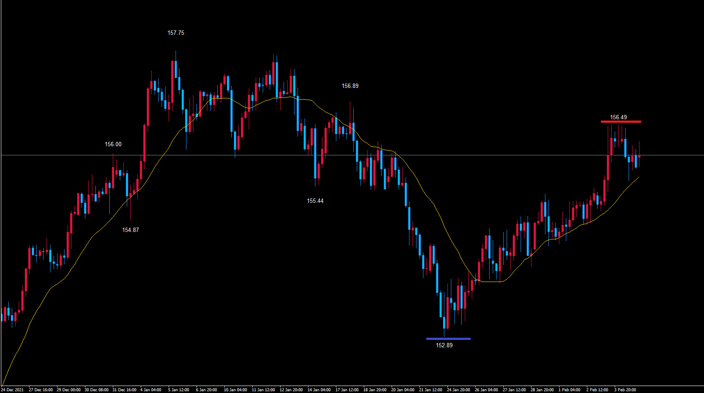Click the 28 Jan 20:00 time label
704x393 pixels.
542,390
